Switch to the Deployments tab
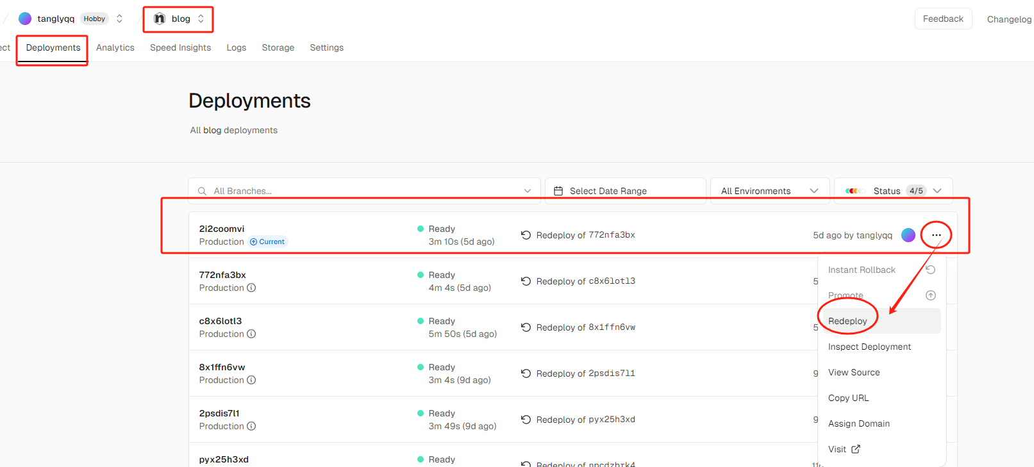The image size is (1034, 467). 53,47
